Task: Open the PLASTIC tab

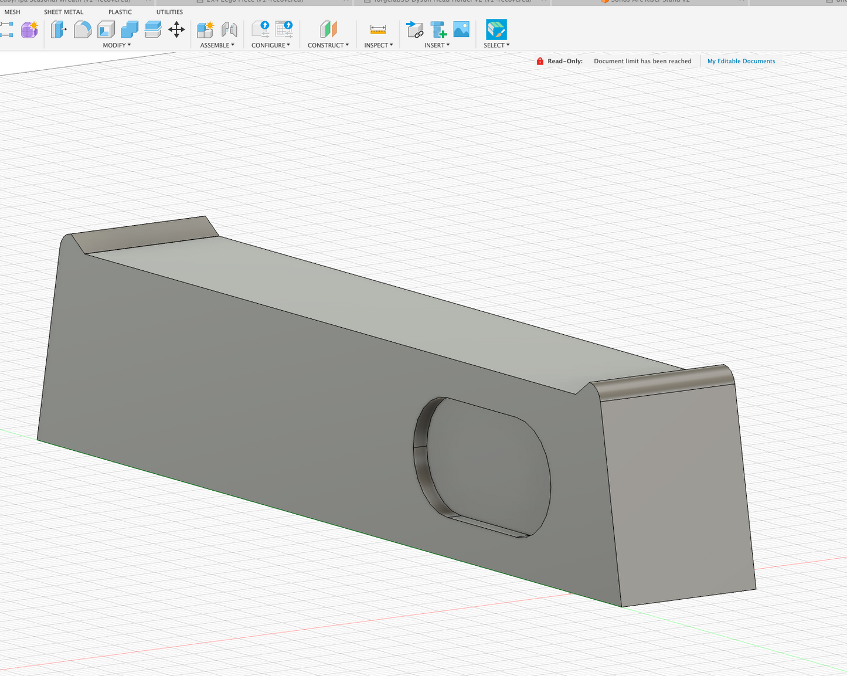Action: tap(120, 12)
